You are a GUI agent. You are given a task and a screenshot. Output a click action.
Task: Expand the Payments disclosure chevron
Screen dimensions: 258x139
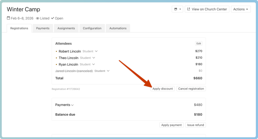click(x=73, y=105)
